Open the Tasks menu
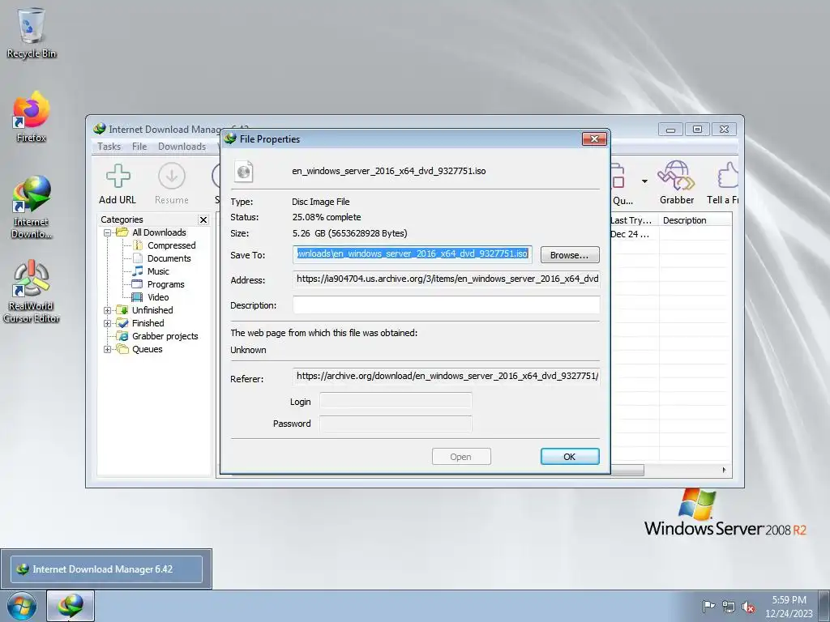 [109, 147]
